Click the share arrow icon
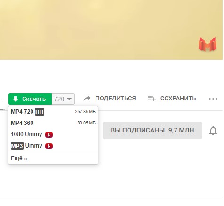 (x=87, y=99)
